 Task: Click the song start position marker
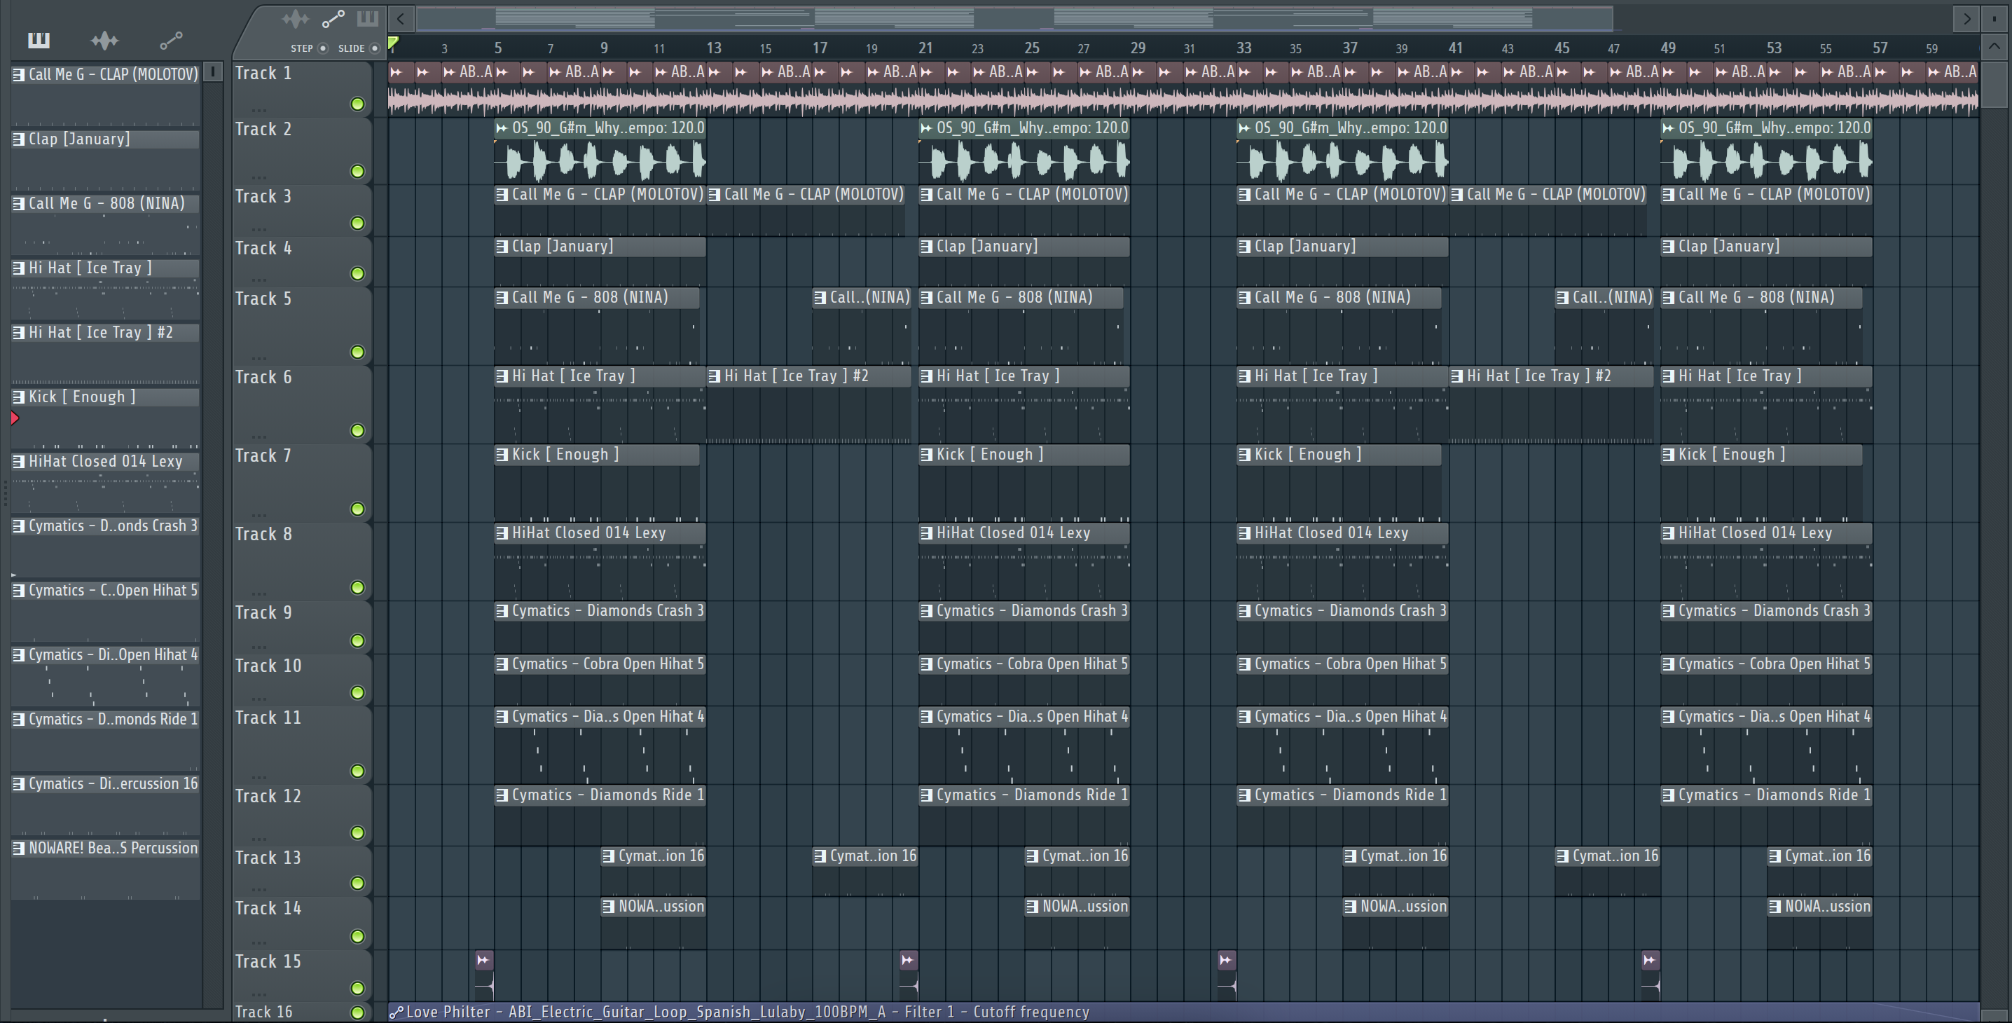point(394,43)
